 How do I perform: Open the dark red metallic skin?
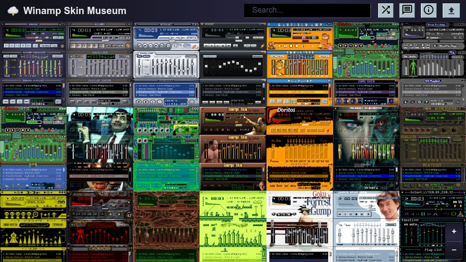[x=100, y=227]
